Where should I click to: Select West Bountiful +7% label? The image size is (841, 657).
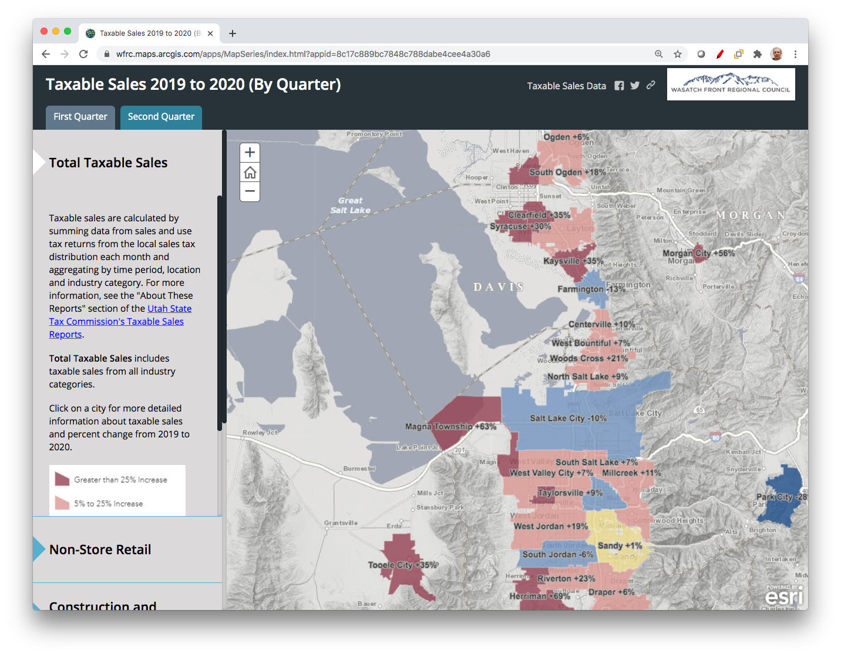click(590, 343)
